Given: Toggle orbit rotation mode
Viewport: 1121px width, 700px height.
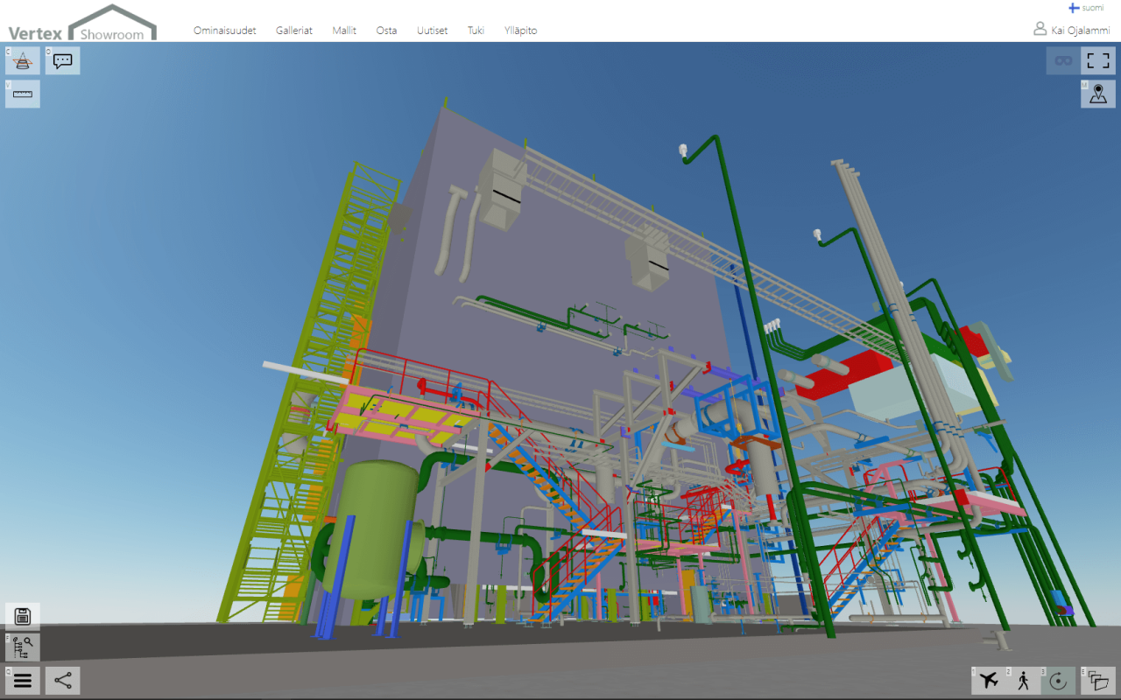Looking at the screenshot, I should [1058, 680].
